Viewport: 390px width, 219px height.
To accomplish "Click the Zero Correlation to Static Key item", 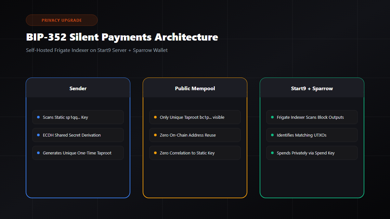I will coord(195,153).
